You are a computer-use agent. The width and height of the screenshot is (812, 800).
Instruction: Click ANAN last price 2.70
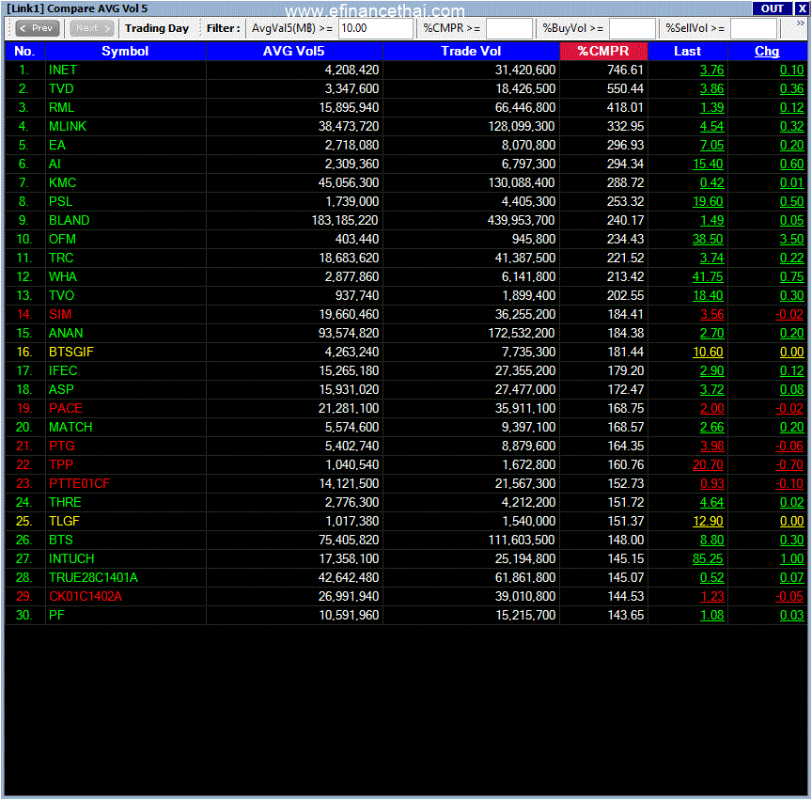(x=712, y=333)
